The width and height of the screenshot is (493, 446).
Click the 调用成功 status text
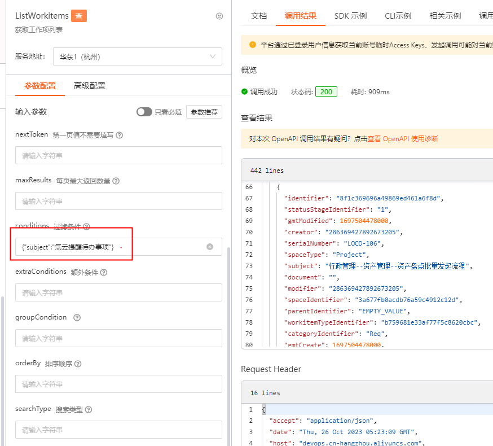[x=264, y=92]
